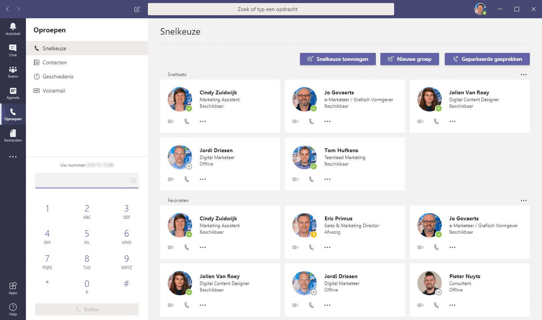Select the Snelkeuze tab

pos(87,48)
